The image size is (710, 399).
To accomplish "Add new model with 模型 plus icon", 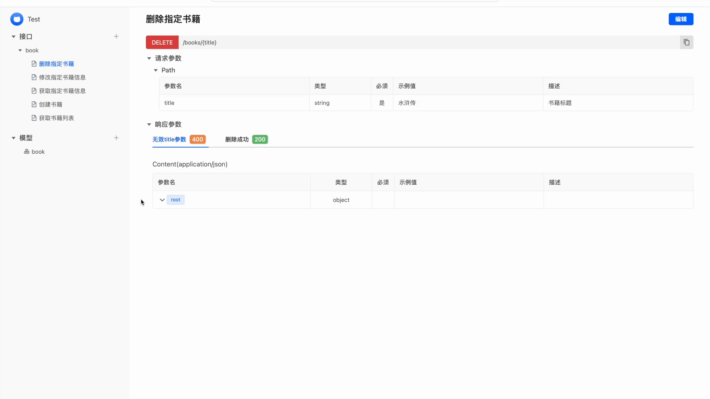I will (x=116, y=138).
